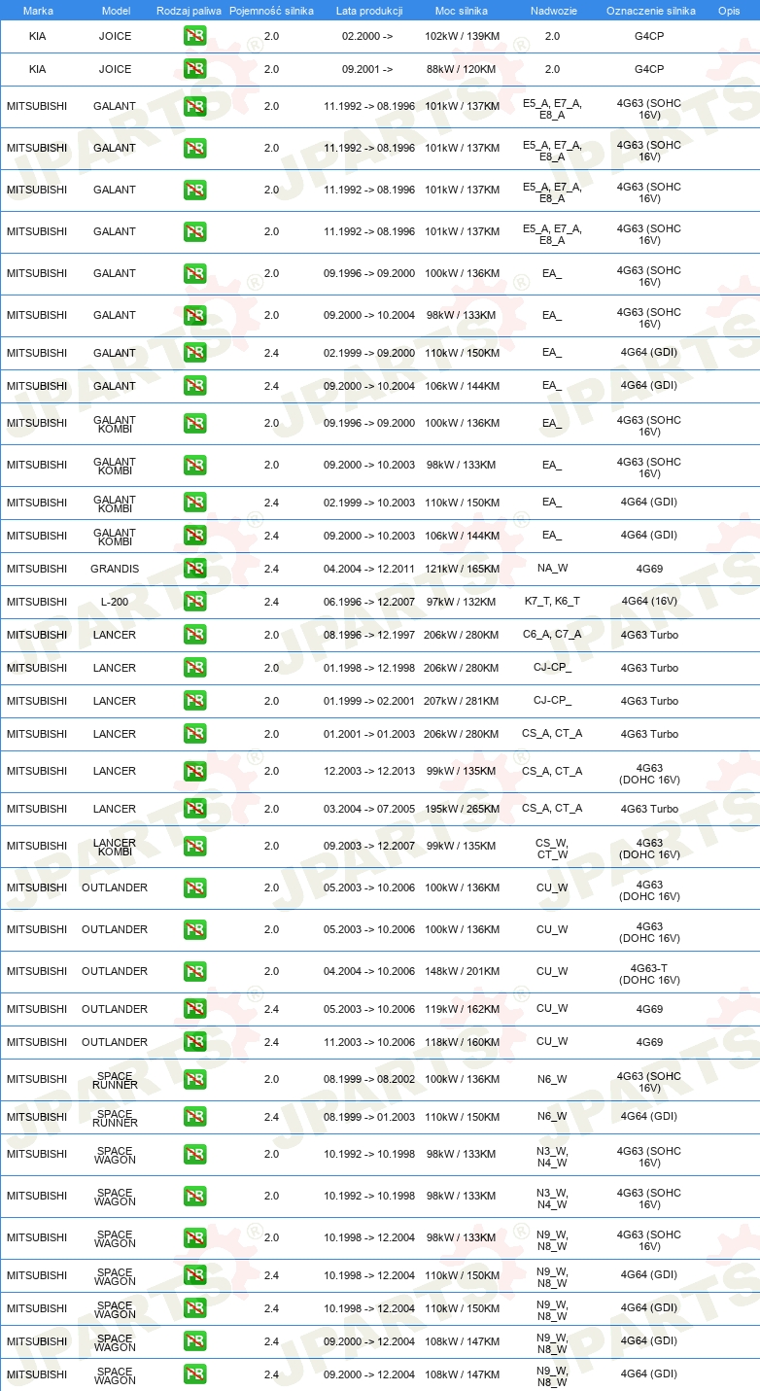Select the GRANDIS model cell
Viewport: 760px width, 1391px height.
click(x=115, y=569)
